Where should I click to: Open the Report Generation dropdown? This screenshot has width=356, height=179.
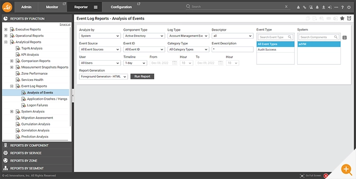tap(103, 77)
